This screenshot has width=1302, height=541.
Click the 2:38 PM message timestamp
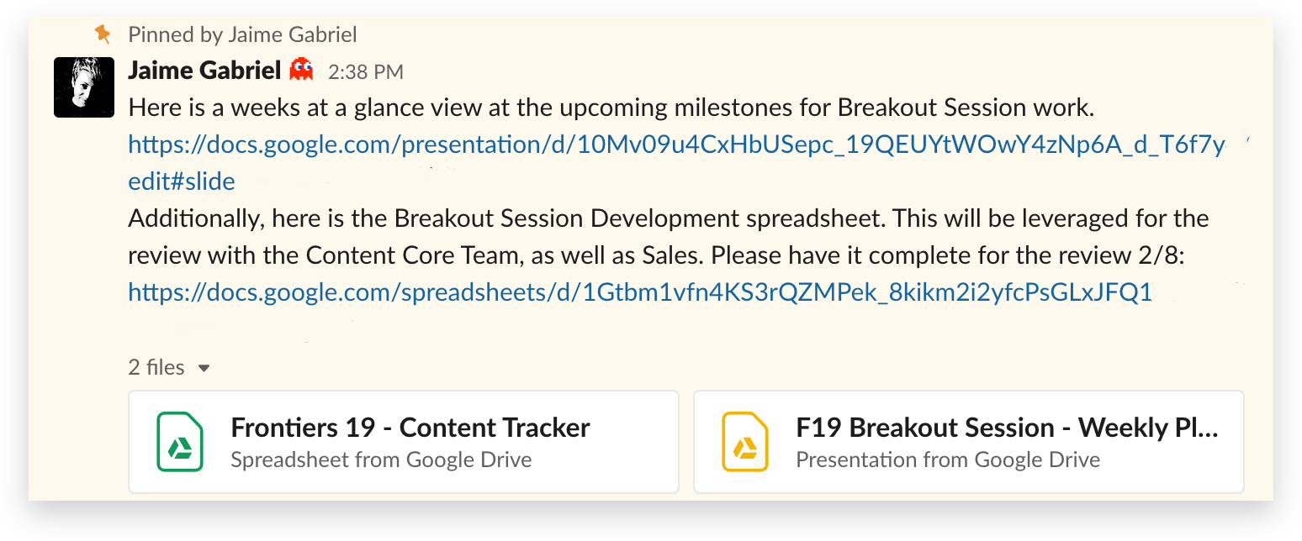366,72
